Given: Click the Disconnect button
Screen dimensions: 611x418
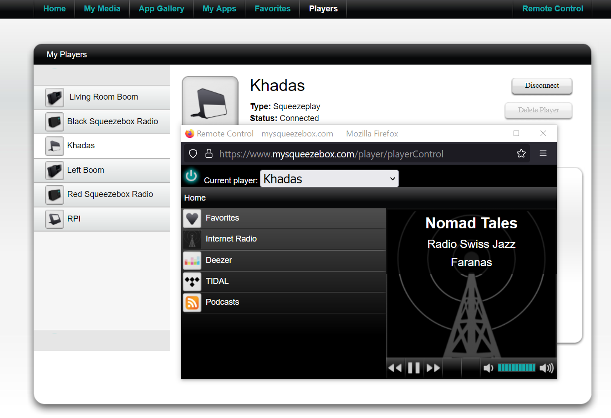Looking at the screenshot, I should 542,86.
